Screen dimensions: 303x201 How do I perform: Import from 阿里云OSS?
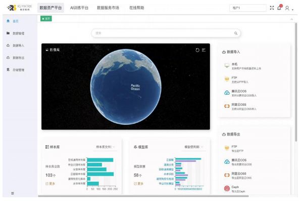click(244, 107)
